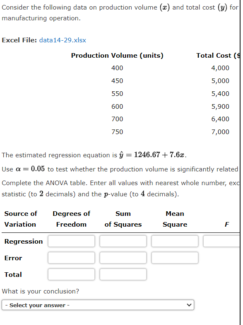Click the regression equation 1246.67 + 7.6x
Image resolution: width=243 pixels, height=325 pixels.
click(160, 155)
